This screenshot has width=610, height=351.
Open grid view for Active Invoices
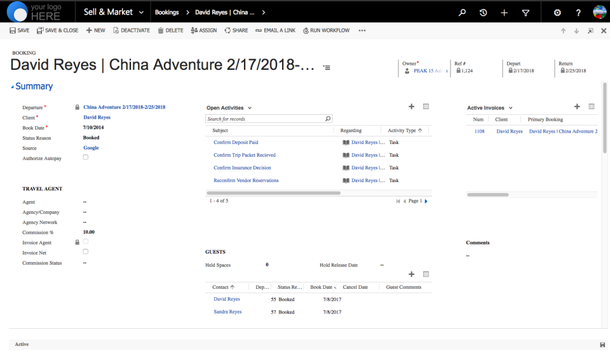tap(592, 107)
